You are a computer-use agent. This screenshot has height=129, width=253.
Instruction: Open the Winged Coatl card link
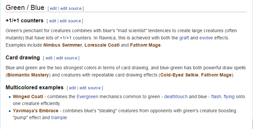click(x=28, y=97)
